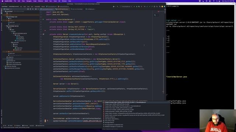Open the Run menu

coord(51,1)
